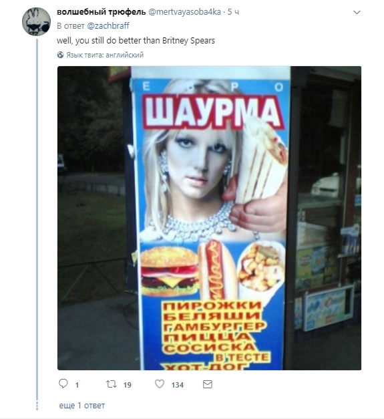Viewport: 384px width, 419px height.
Task: Click the retweet count 19
Action: 127,385
